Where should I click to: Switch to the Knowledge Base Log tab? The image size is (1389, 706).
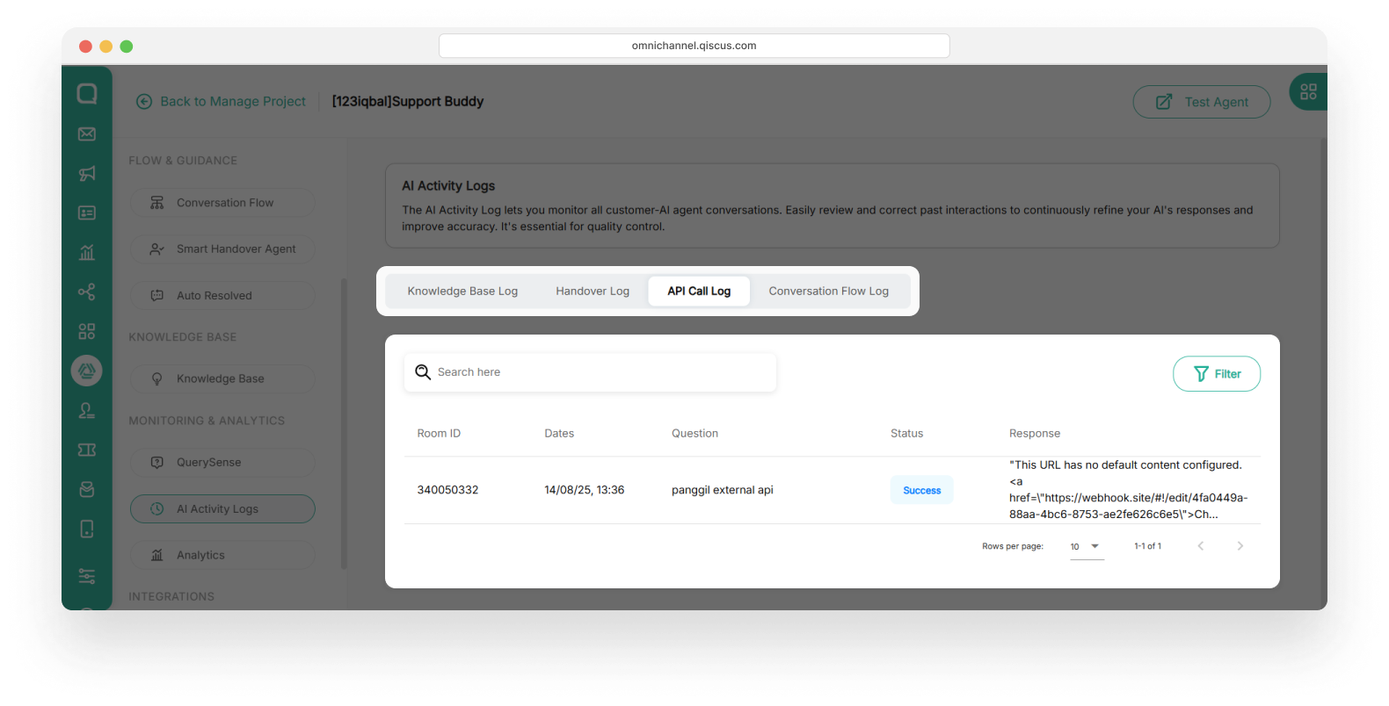coord(462,292)
